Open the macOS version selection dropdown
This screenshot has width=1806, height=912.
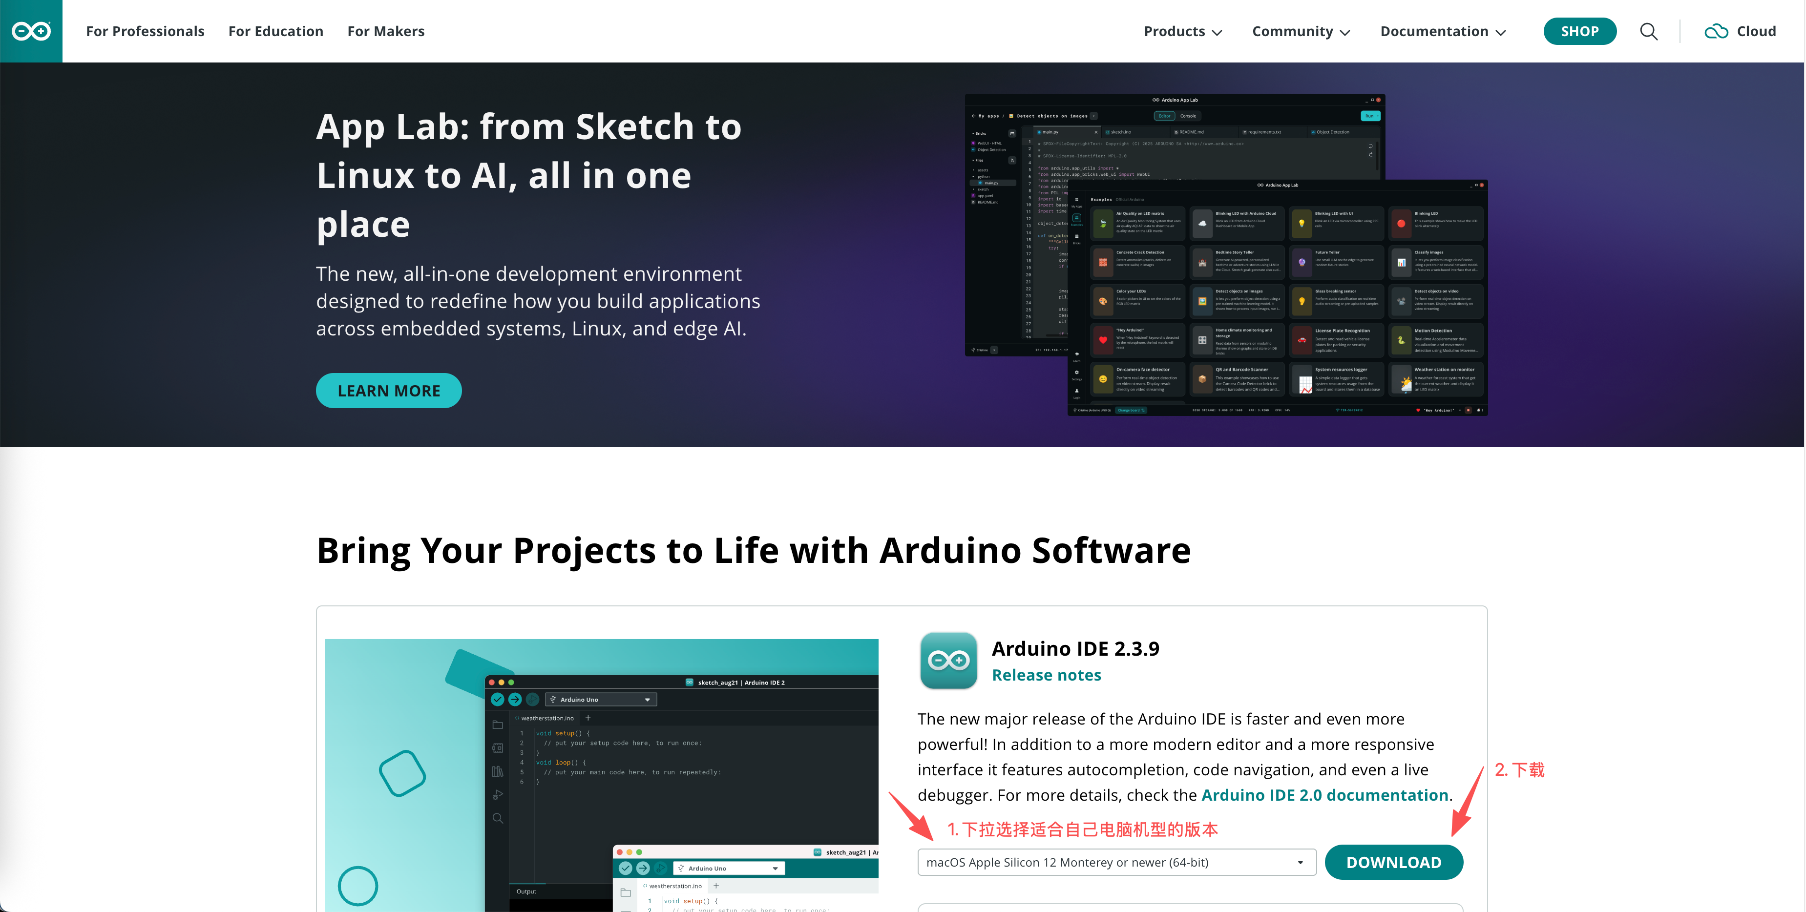tap(1117, 862)
